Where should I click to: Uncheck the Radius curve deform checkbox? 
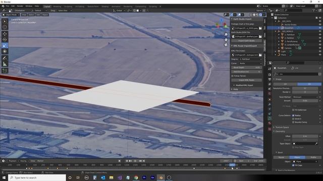pos(293,116)
